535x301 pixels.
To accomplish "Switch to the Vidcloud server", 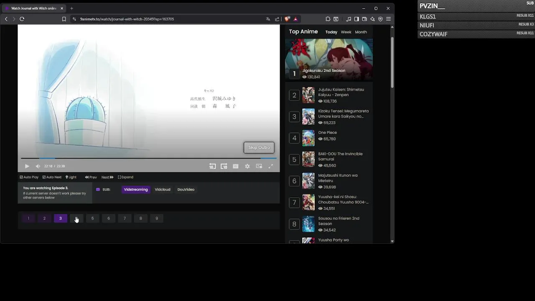I will tap(163, 189).
